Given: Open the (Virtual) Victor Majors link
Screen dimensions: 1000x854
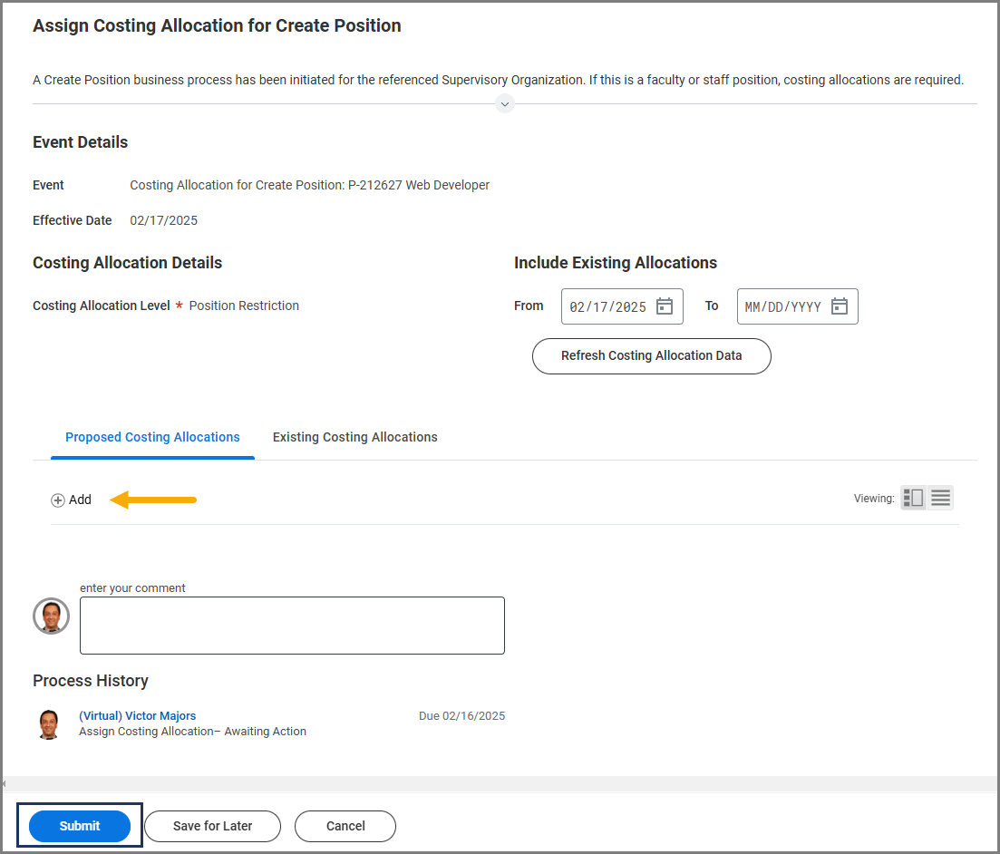Looking at the screenshot, I should tap(138, 716).
